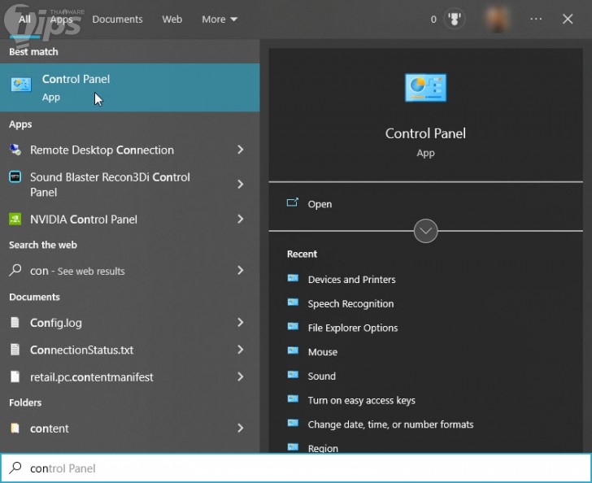Screen dimensions: 592x483
Task: Click the Sound Blaster Recon3Di app icon
Action: pos(15,176)
